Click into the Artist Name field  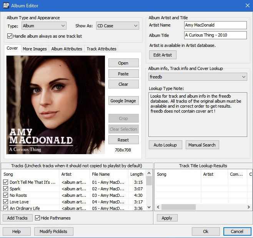tap(215, 25)
